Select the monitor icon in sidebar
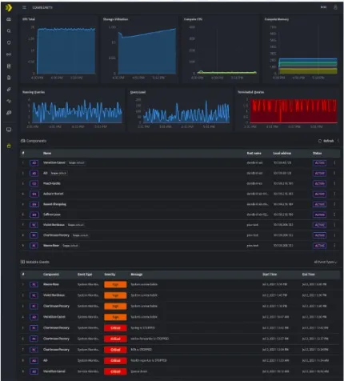The width and height of the screenshot is (344, 381). click(x=9, y=130)
